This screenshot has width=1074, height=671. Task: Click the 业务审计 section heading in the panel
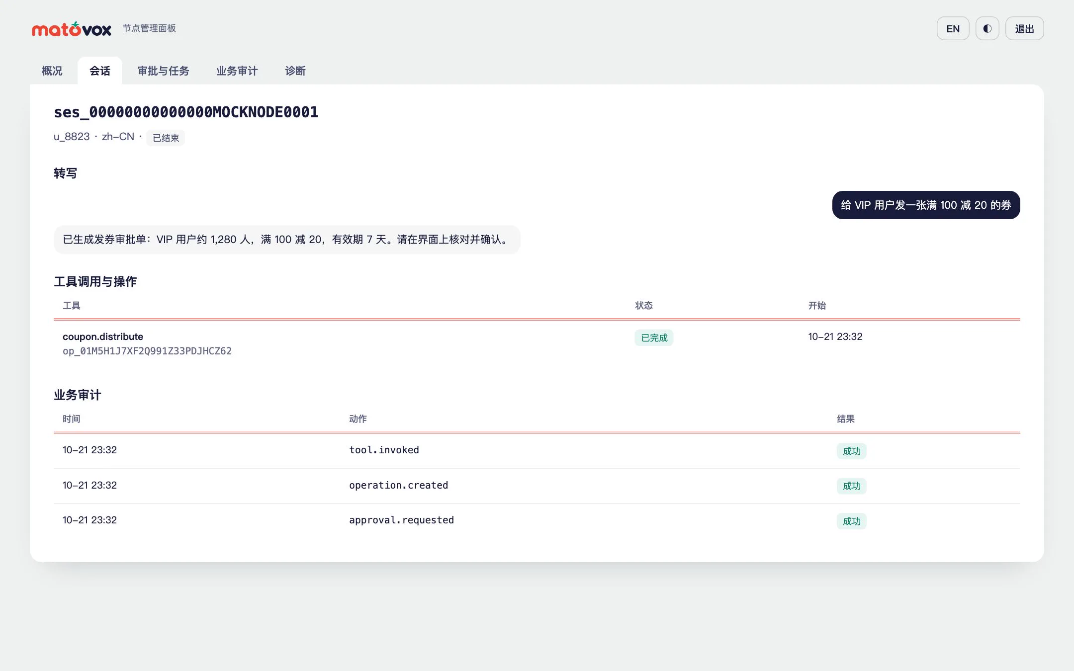(78, 395)
